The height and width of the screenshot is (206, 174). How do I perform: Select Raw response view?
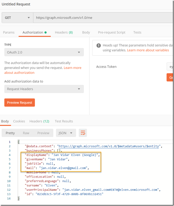tap(26, 133)
